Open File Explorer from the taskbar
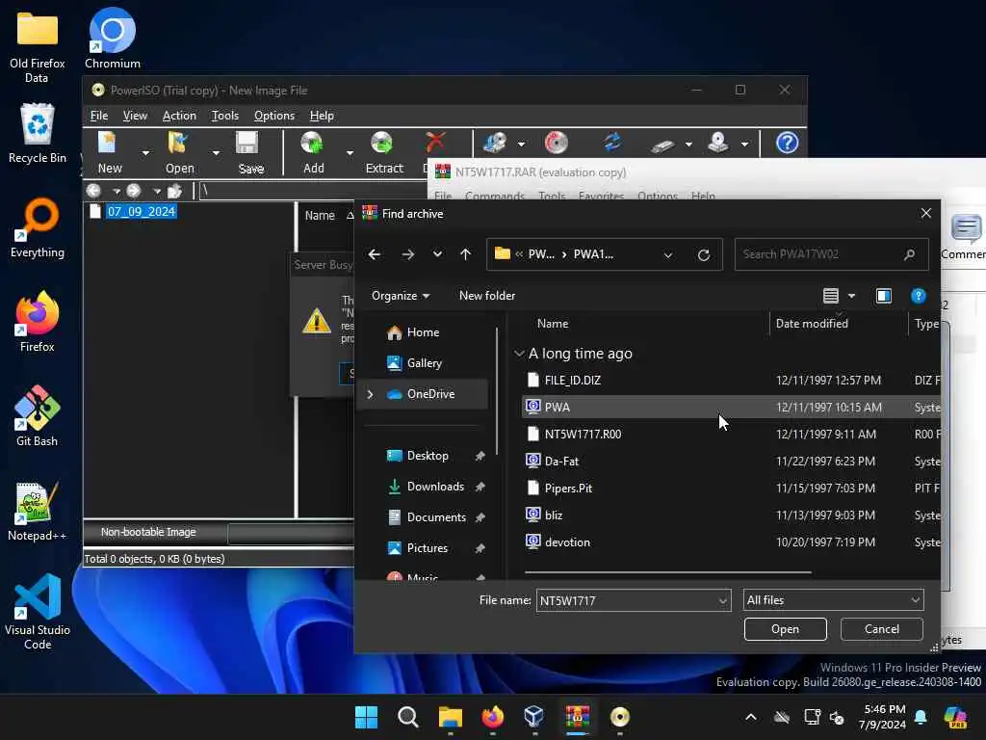The image size is (986, 740). click(x=451, y=717)
